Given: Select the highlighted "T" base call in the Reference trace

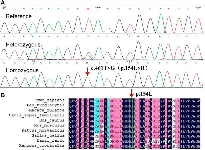Looking at the screenshot, I should 88,9.
